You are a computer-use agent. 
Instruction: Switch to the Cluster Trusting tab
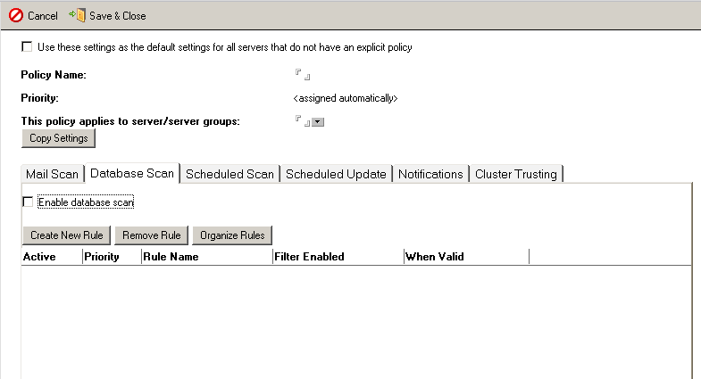click(516, 174)
